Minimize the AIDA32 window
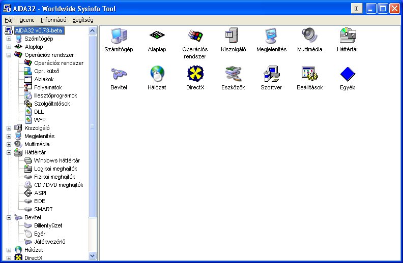This screenshot has height=263, width=403. pyautogui.click(x=370, y=9)
